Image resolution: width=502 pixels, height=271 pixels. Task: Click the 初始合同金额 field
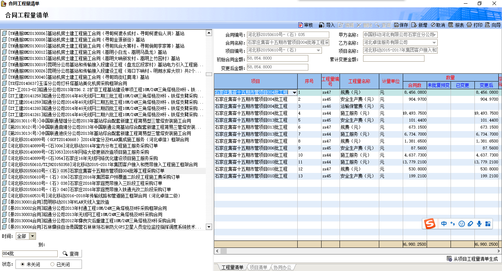[277, 58]
